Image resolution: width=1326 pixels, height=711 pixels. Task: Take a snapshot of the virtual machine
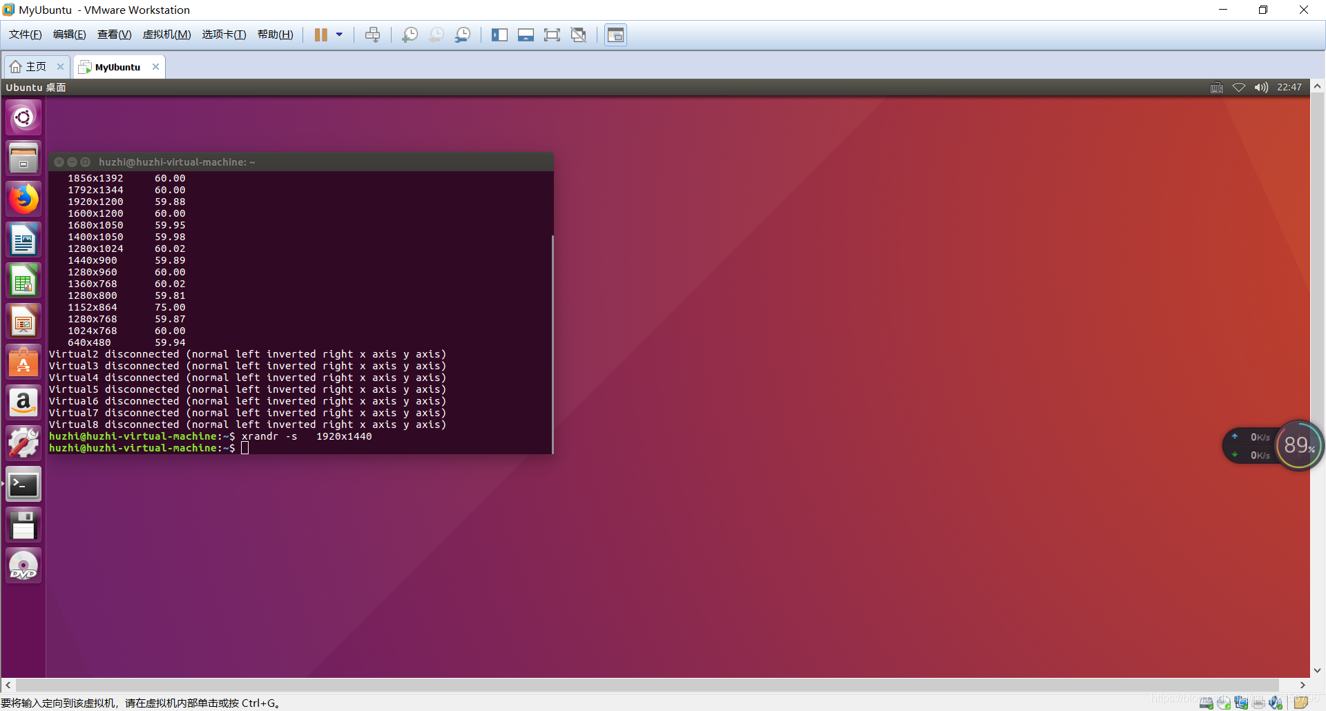[x=410, y=35]
